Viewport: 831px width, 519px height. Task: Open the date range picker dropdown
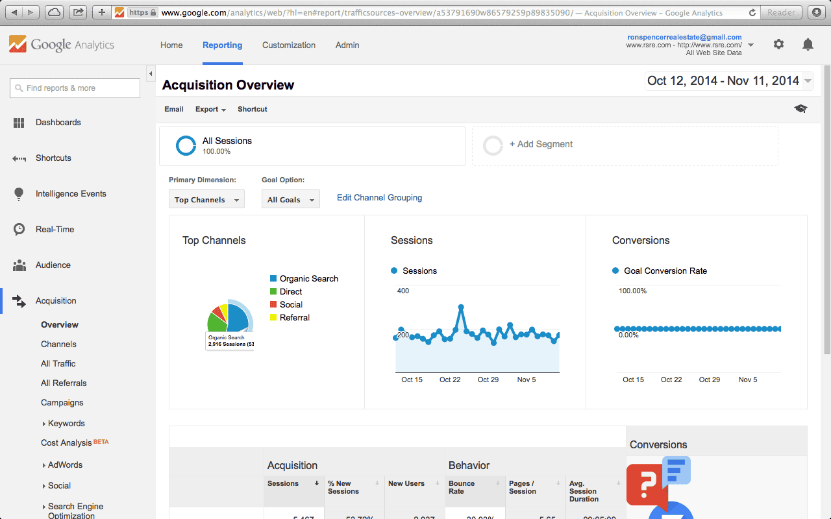point(729,81)
